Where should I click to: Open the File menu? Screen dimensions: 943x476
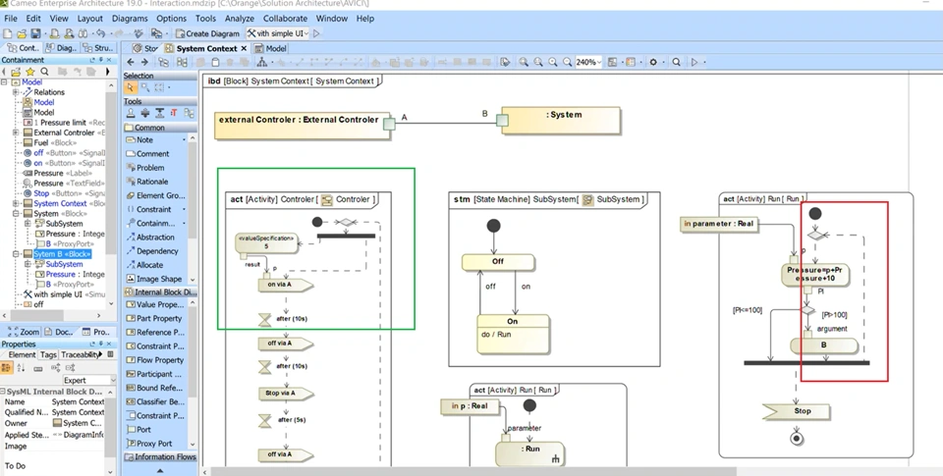coord(11,19)
